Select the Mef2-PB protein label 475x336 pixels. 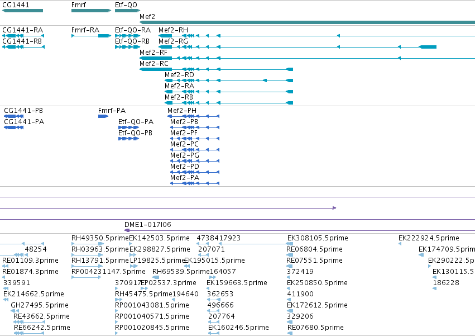pos(184,122)
